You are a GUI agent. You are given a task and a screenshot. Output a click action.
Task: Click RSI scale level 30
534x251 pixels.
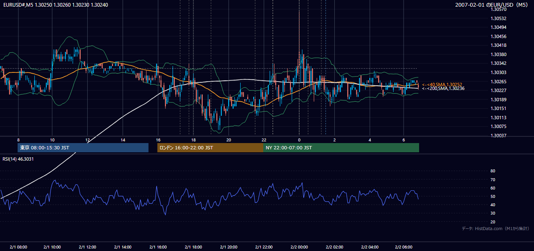[493, 213]
